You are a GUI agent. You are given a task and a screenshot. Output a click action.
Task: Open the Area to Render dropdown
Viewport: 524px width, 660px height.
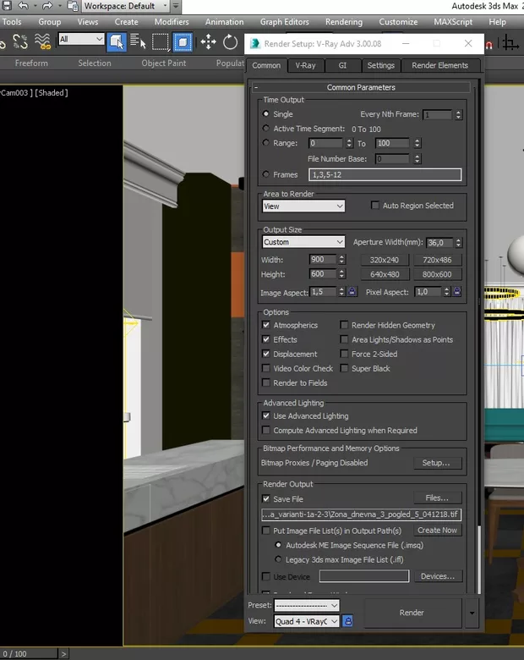pyautogui.click(x=303, y=206)
